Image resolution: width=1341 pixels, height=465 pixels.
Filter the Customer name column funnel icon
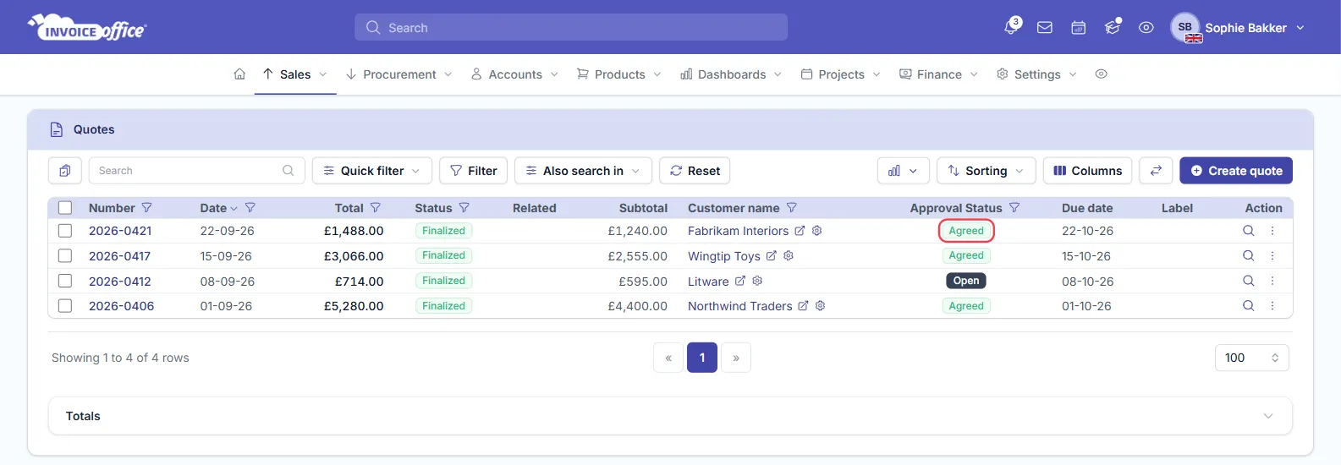pyautogui.click(x=792, y=208)
